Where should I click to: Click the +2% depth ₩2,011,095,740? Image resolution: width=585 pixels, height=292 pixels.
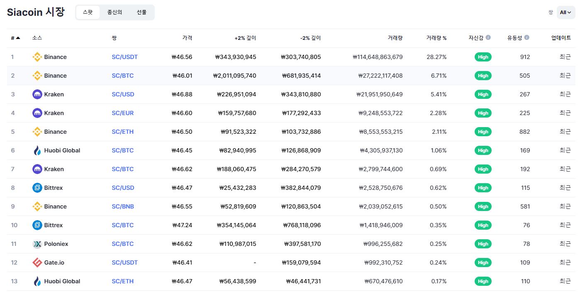[x=234, y=76]
